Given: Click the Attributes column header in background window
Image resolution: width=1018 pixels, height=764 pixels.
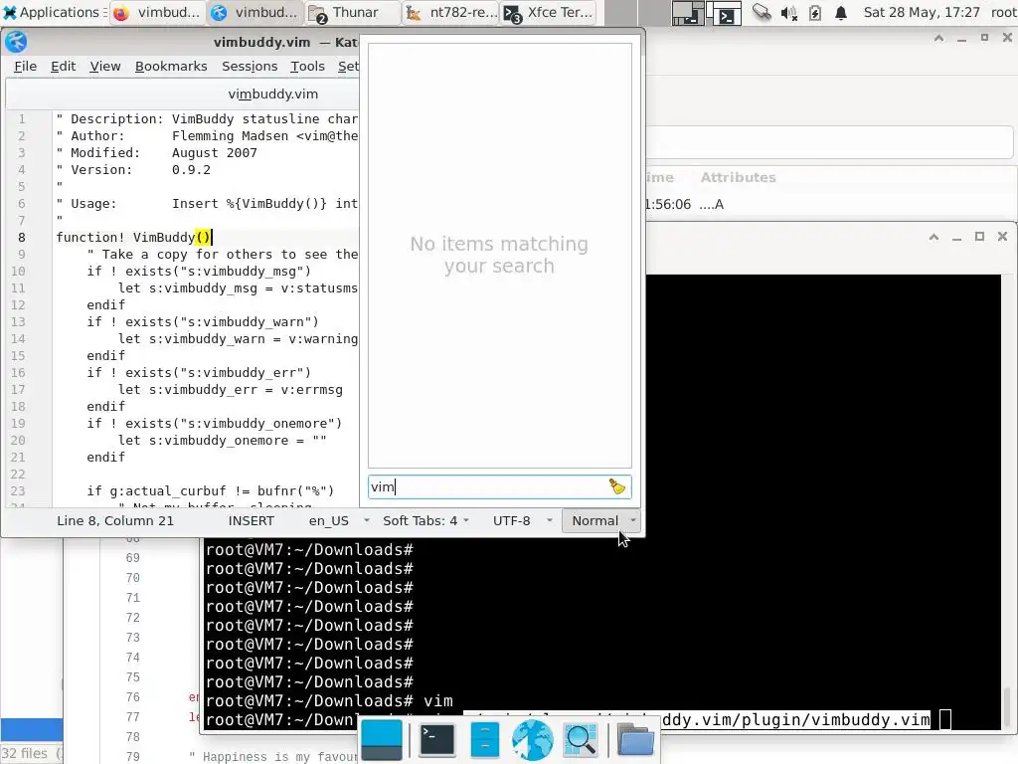Looking at the screenshot, I should tap(738, 177).
